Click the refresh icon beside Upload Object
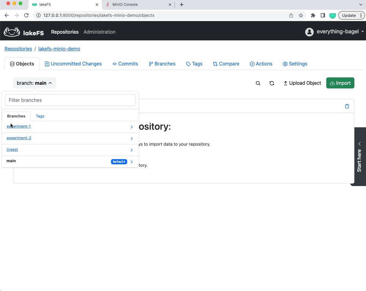 [x=272, y=83]
